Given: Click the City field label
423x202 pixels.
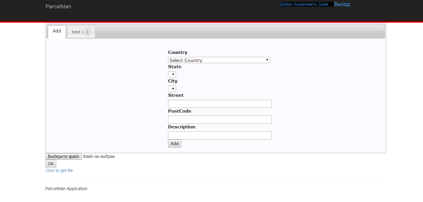Looking at the screenshot, I should (x=173, y=81).
